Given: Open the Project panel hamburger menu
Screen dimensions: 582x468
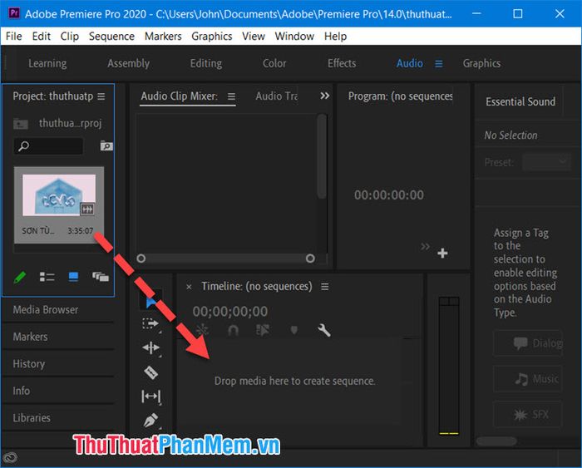Looking at the screenshot, I should coord(101,96).
